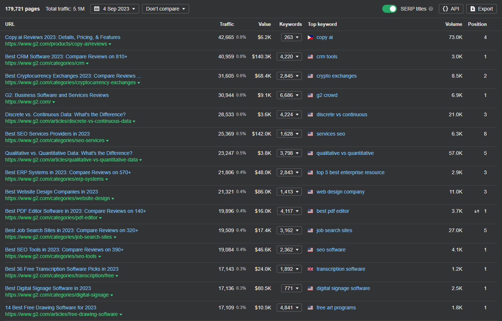
Task: Open Copy.ai Reviews 2023 page title link
Action: (63, 37)
